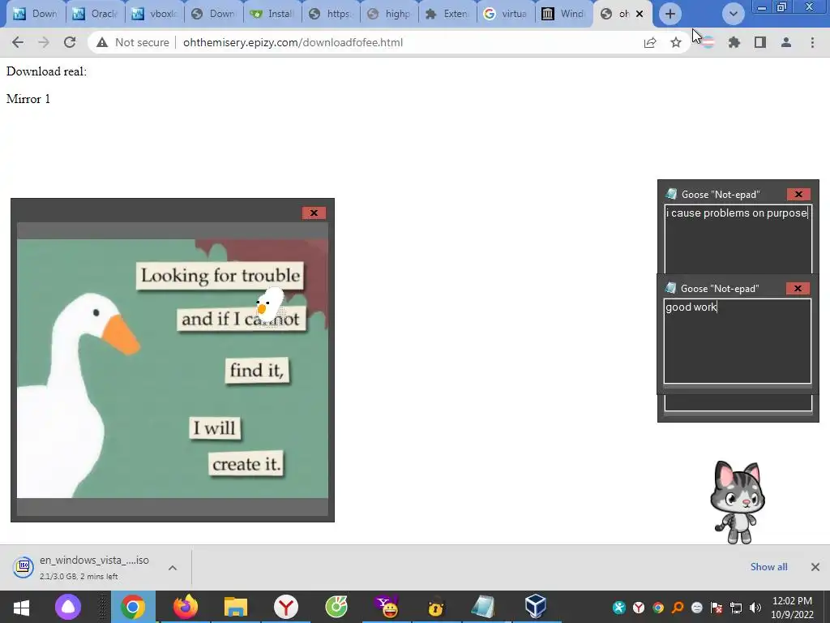Open the clock showing 12:02 PM
This screenshot has width=830, height=623.
(792, 608)
